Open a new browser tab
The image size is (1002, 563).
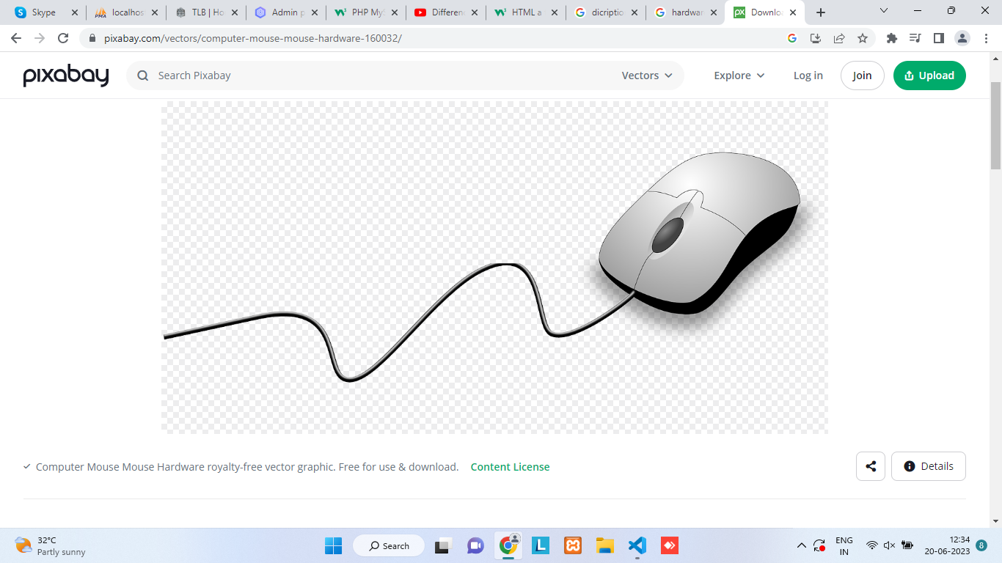[821, 12]
